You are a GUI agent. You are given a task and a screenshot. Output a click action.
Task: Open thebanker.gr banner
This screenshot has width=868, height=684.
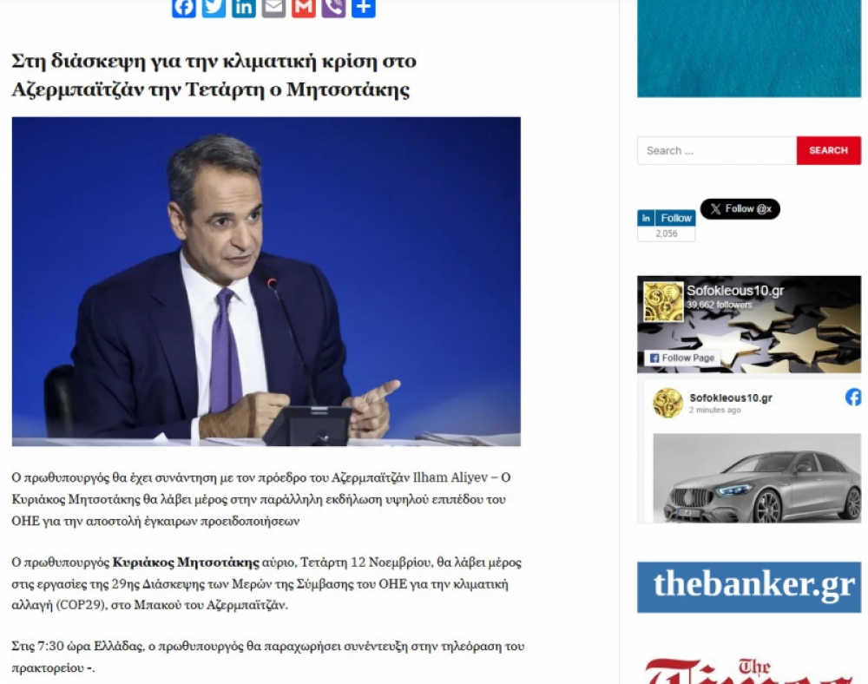tap(749, 587)
